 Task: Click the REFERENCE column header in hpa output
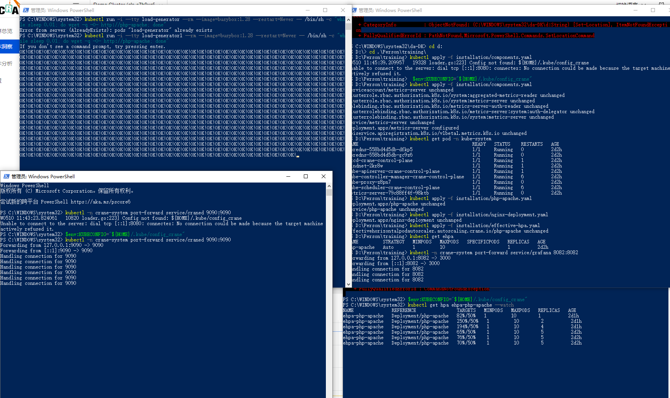click(404, 310)
